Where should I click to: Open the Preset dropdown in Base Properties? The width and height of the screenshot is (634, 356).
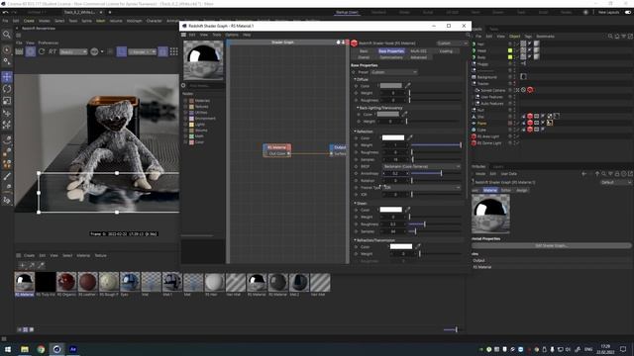(x=394, y=72)
